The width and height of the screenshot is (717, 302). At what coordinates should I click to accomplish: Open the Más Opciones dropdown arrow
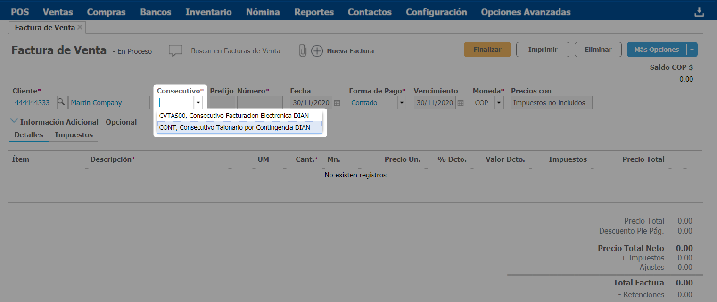(x=692, y=50)
